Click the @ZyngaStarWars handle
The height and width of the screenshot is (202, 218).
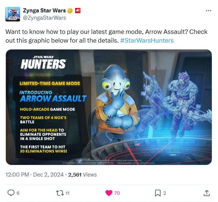(x=45, y=18)
